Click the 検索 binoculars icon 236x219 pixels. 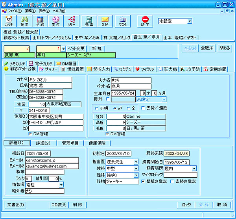(25, 20)
